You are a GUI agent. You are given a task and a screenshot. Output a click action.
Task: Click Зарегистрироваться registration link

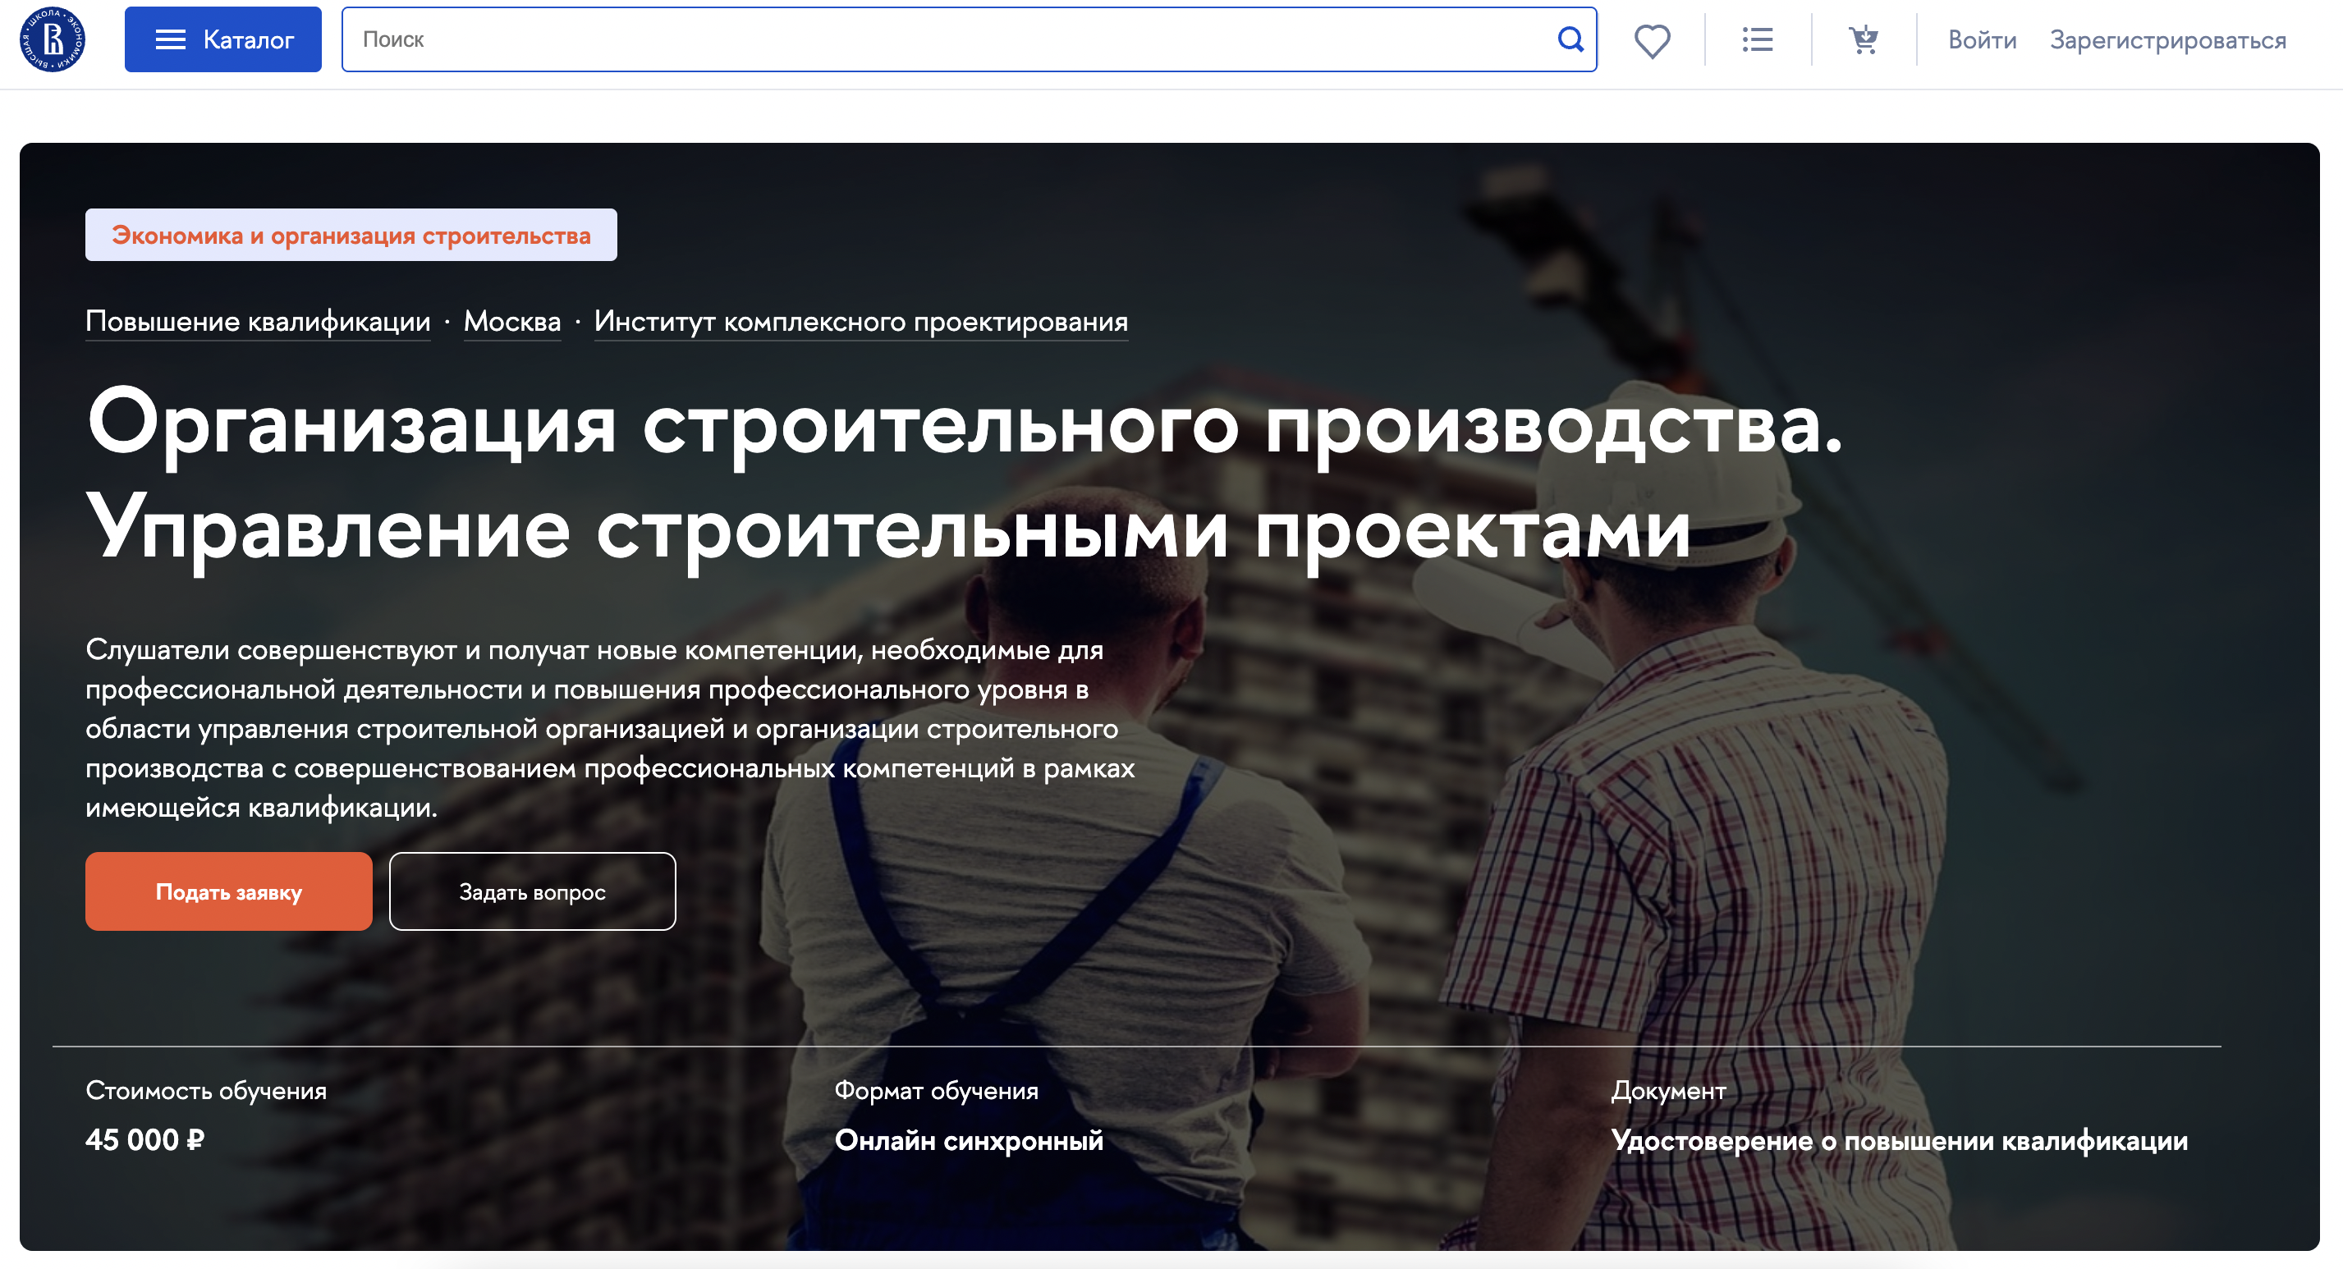[x=2166, y=40]
